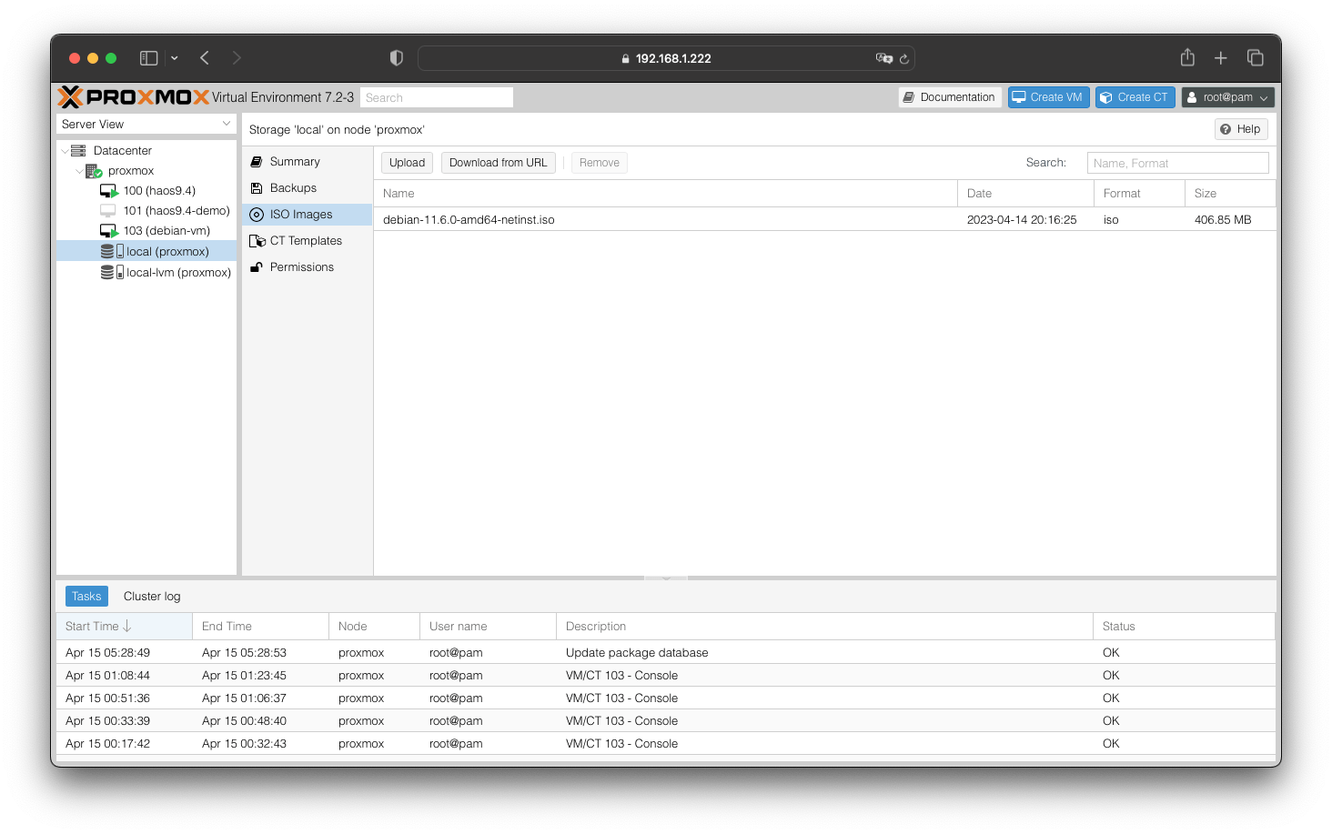Collapse the Datacenter tree node
Viewport: 1332px width, 834px height.
[65, 151]
